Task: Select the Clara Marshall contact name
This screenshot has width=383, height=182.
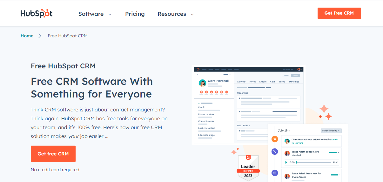Action: [x=218, y=81]
